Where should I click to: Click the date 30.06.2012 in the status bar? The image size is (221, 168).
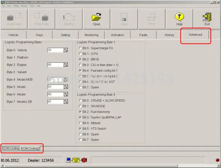(x=9, y=160)
